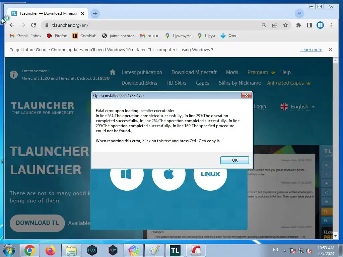Open Windows Explorer from the taskbar

click(x=71, y=250)
